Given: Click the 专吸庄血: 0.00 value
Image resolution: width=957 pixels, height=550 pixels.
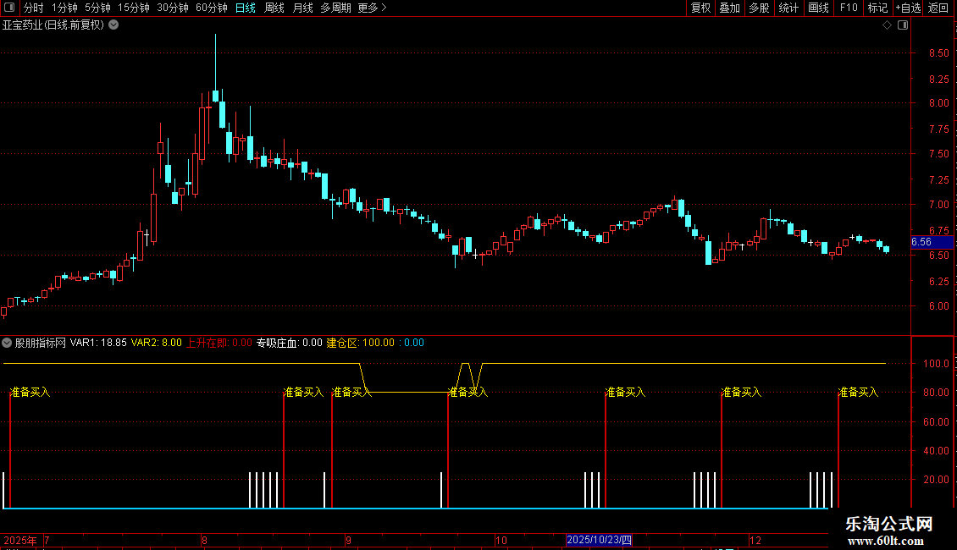Looking at the screenshot, I should click(x=290, y=343).
